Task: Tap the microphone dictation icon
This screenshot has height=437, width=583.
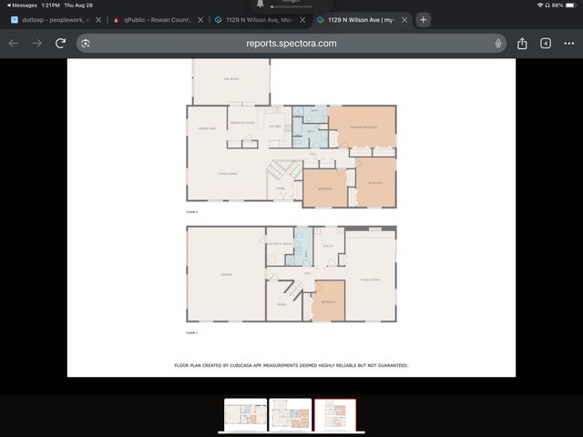Action: pyautogui.click(x=498, y=43)
